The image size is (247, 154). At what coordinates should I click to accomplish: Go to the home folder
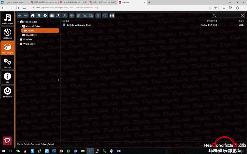tap(33, 16)
